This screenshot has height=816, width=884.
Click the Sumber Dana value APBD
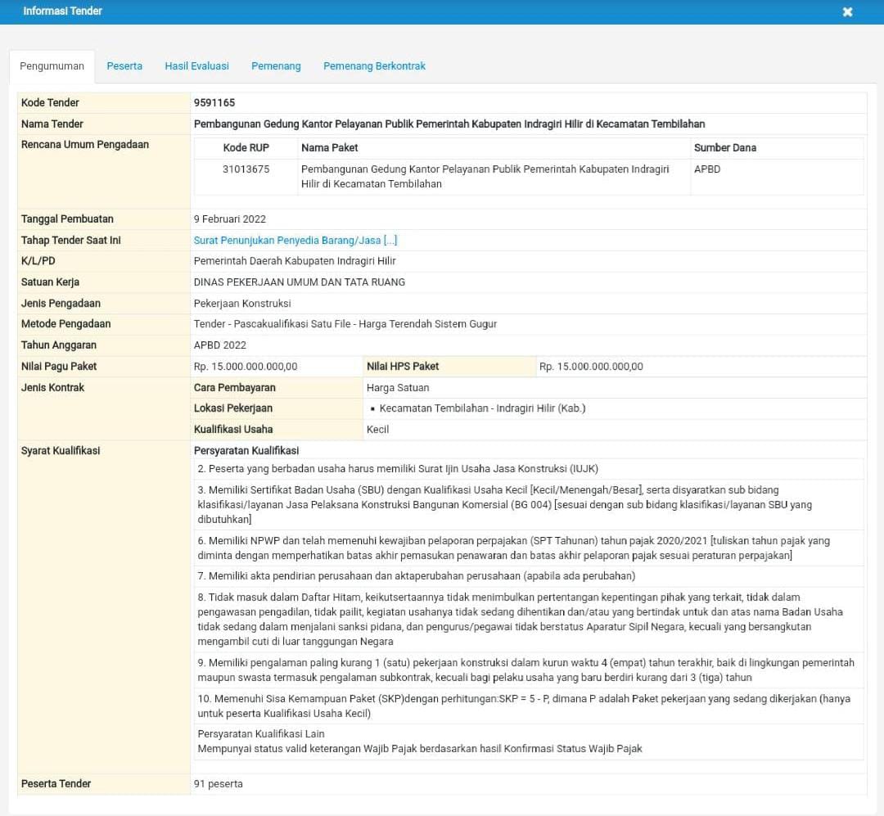[x=707, y=169]
